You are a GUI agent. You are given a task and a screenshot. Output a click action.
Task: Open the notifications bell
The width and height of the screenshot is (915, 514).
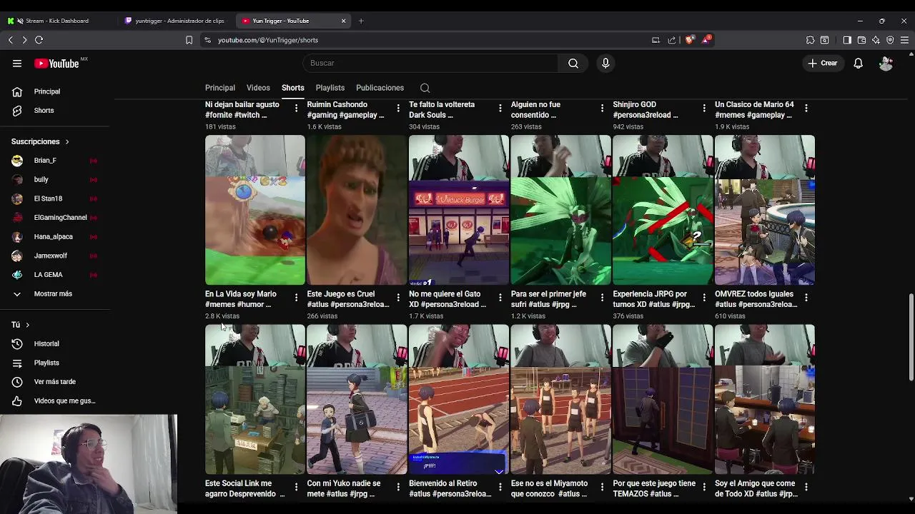[x=859, y=64]
